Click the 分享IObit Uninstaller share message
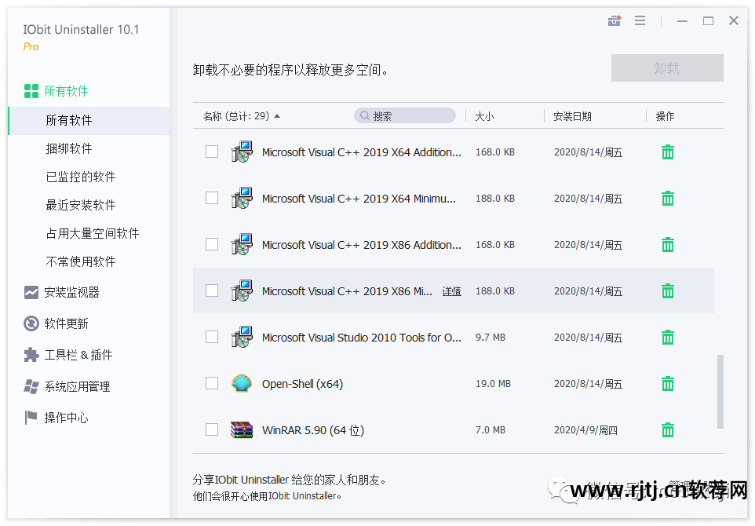Viewport: 755px width, 526px height. pos(290,480)
